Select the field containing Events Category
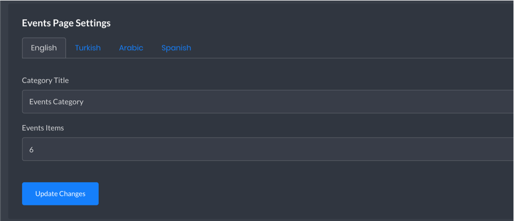Image resolution: width=514 pixels, height=221 pixels. coord(267,102)
